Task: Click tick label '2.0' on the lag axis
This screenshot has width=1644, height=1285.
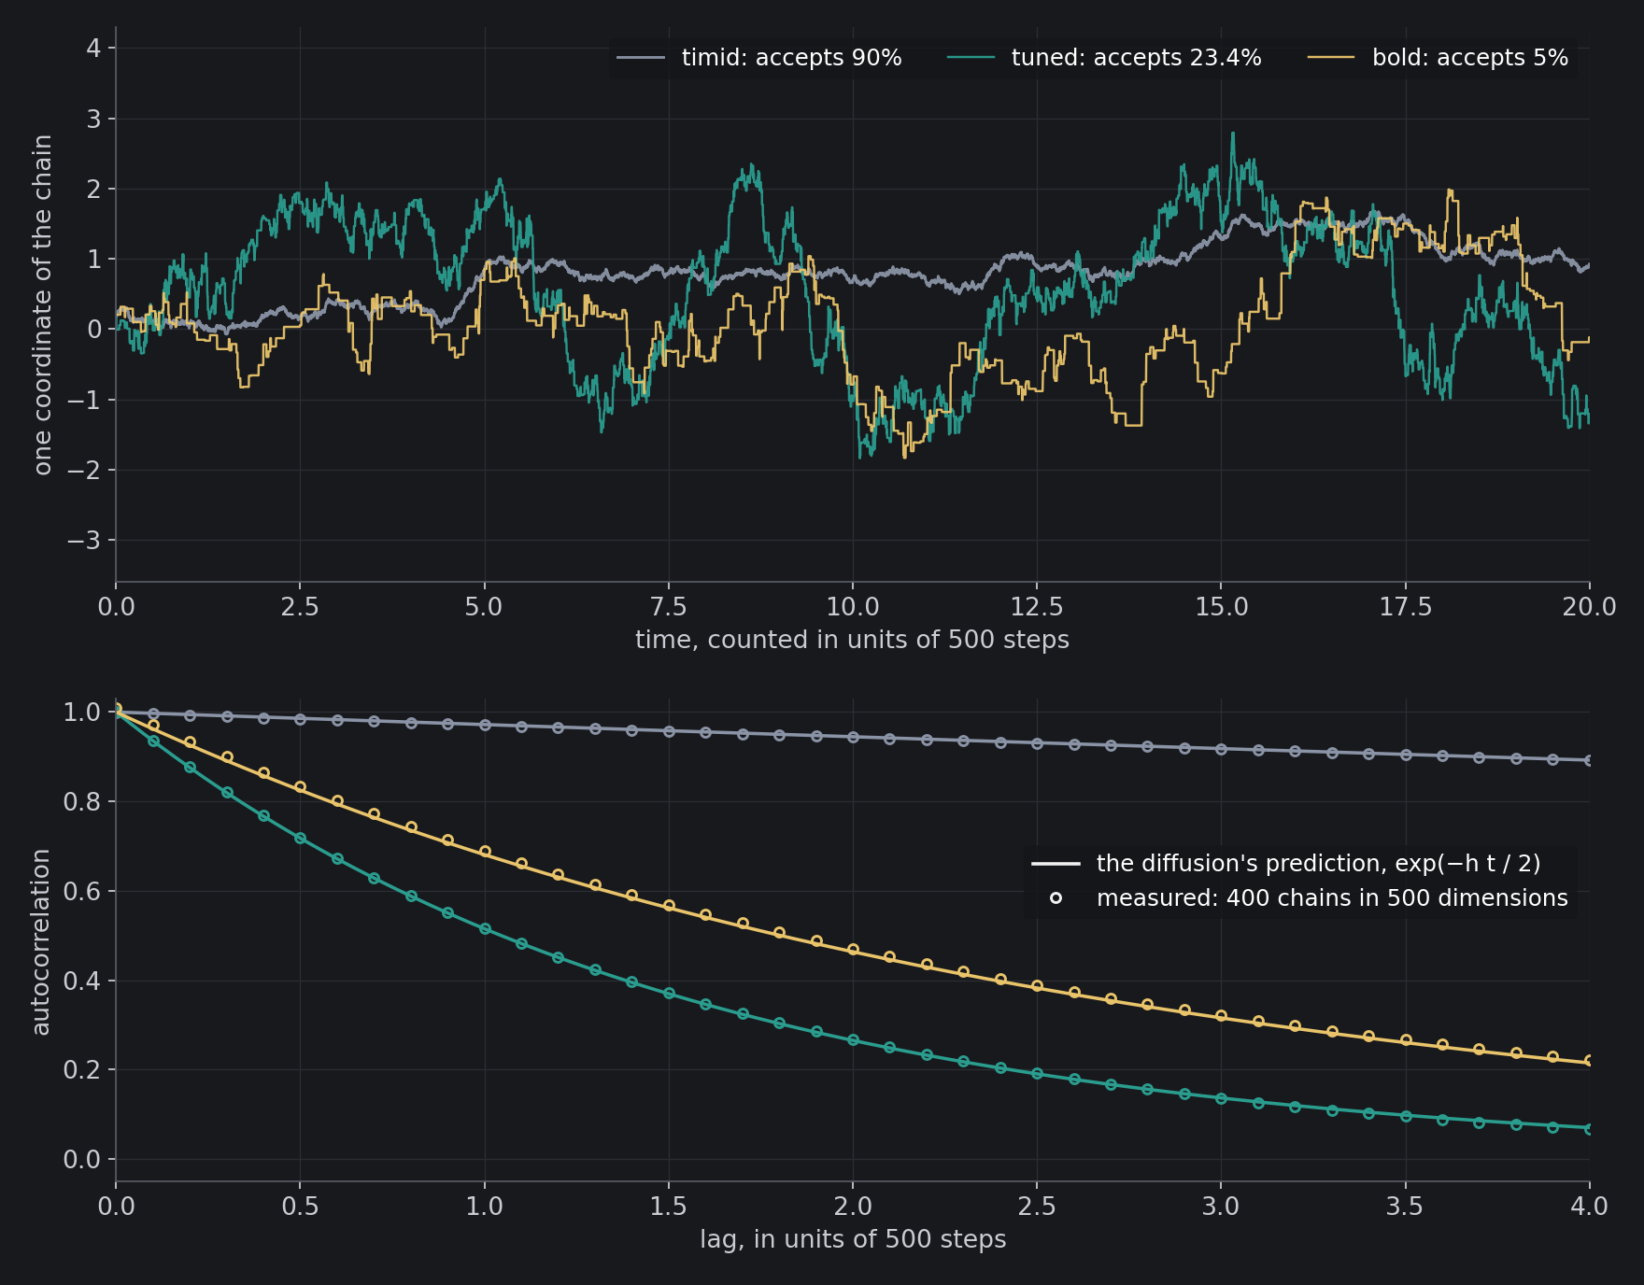Action: (x=853, y=1207)
